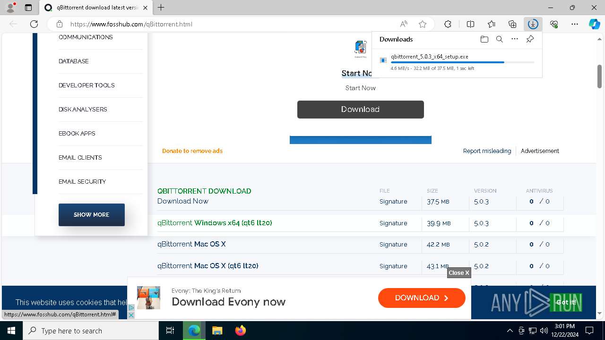Open the COMMUNICATIONS category
Image resolution: width=605 pixels, height=340 pixels.
click(x=86, y=37)
